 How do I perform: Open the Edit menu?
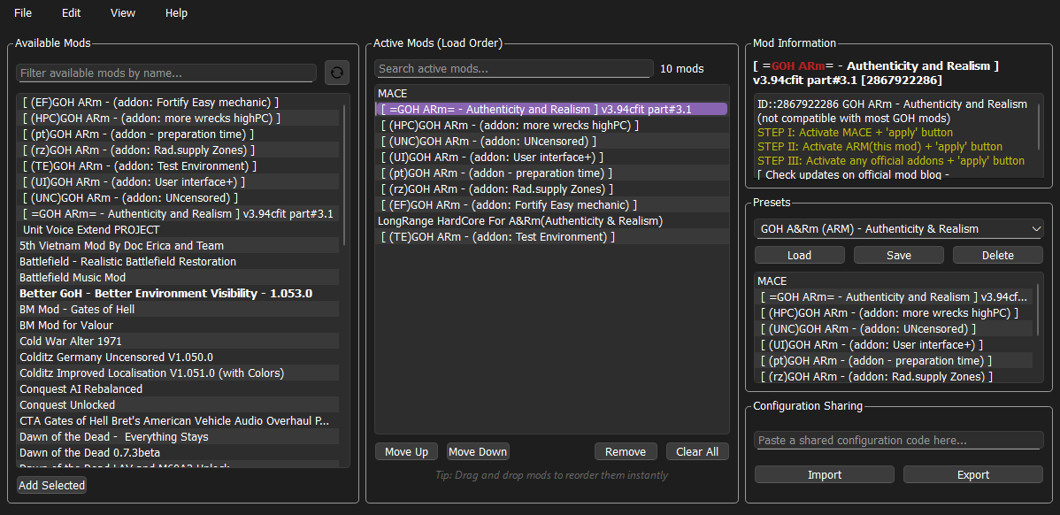pyautogui.click(x=71, y=13)
